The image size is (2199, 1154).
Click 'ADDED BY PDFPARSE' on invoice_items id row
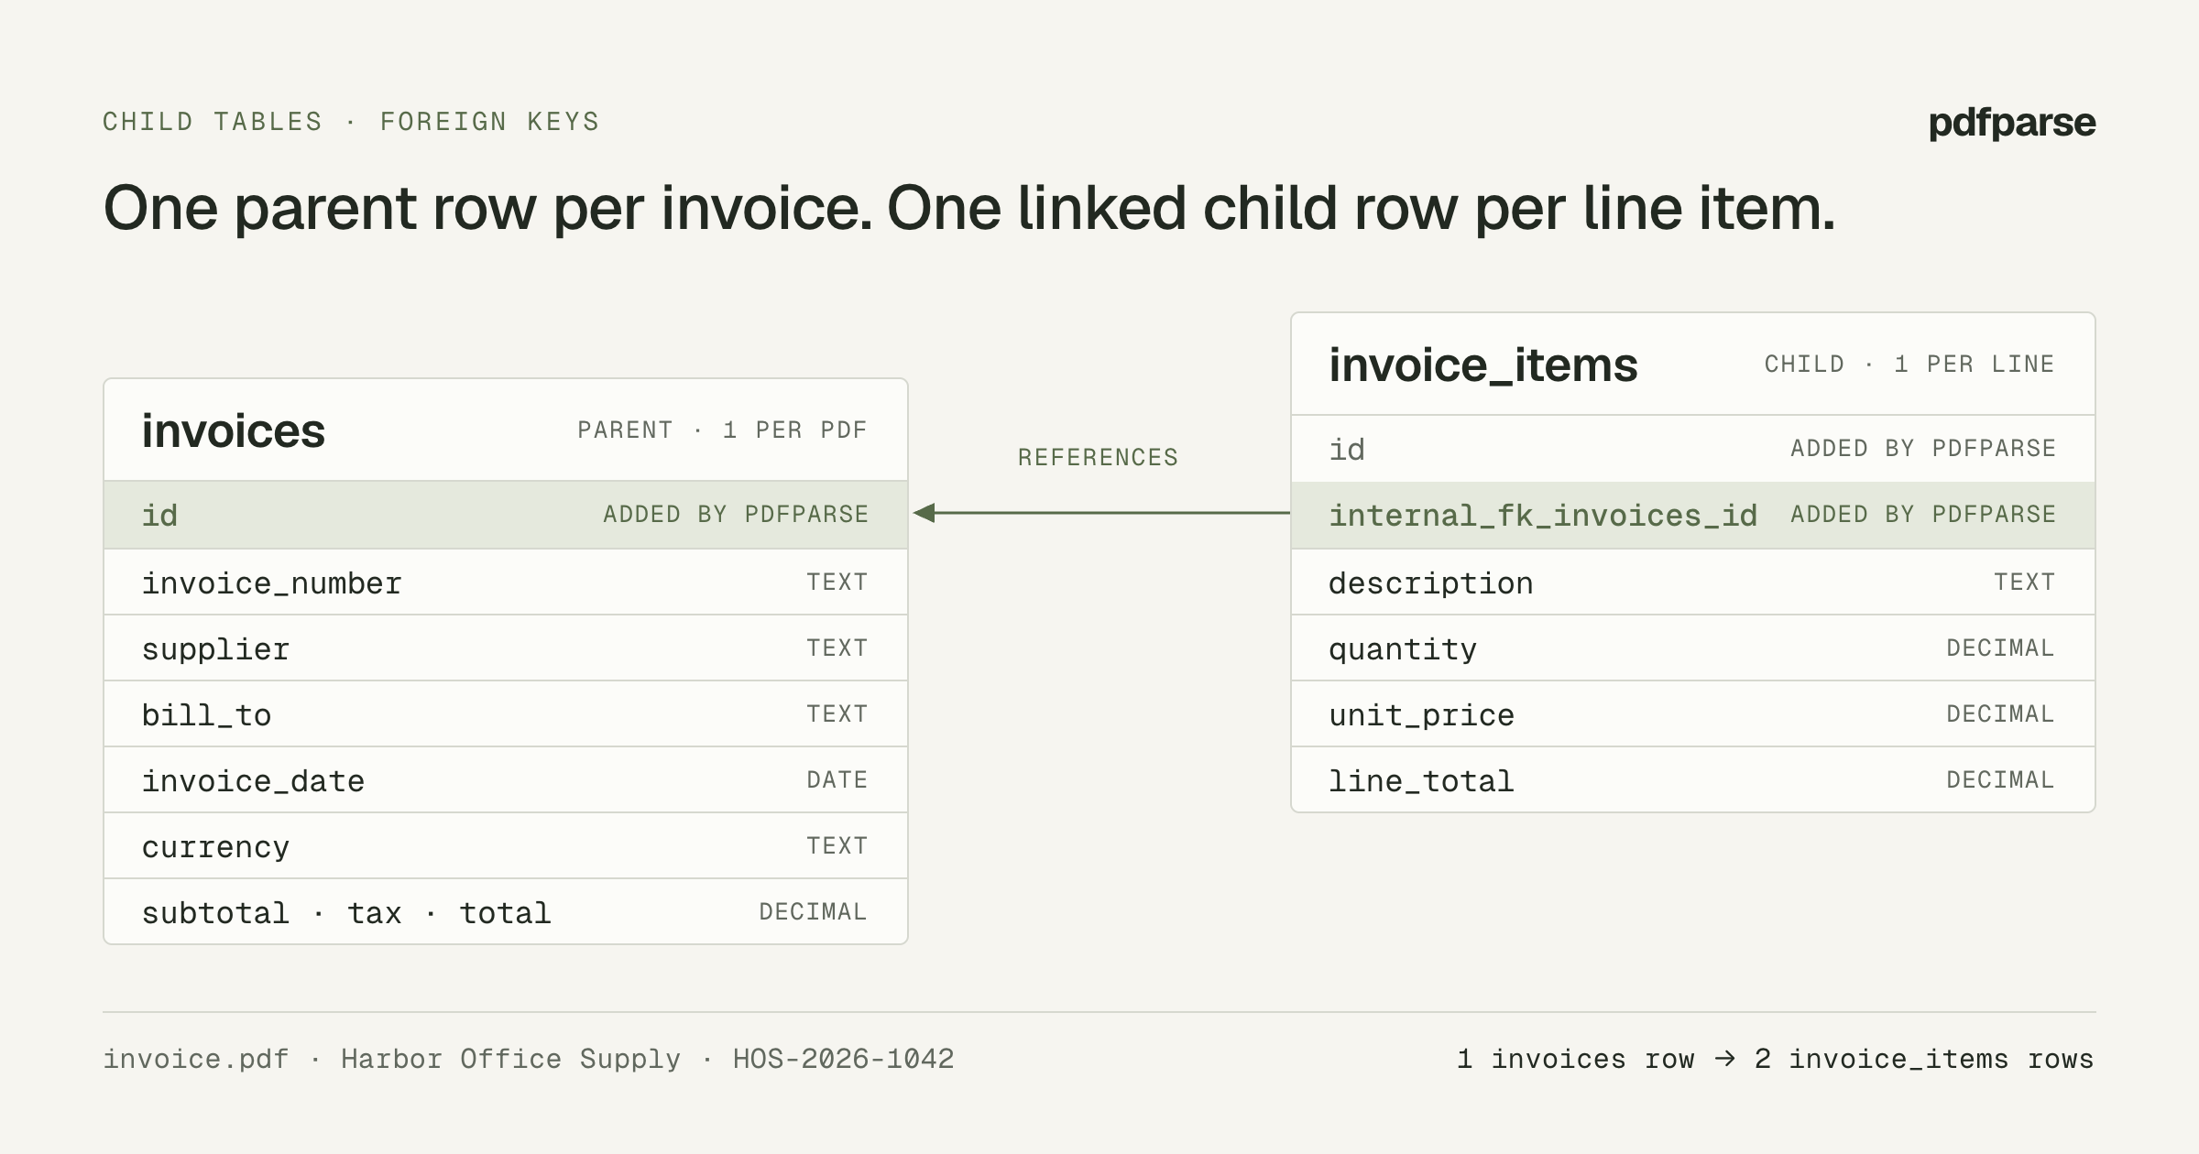pos(1923,448)
